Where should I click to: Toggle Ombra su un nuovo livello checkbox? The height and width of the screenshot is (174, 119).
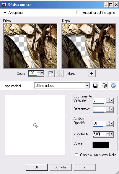[76, 155]
